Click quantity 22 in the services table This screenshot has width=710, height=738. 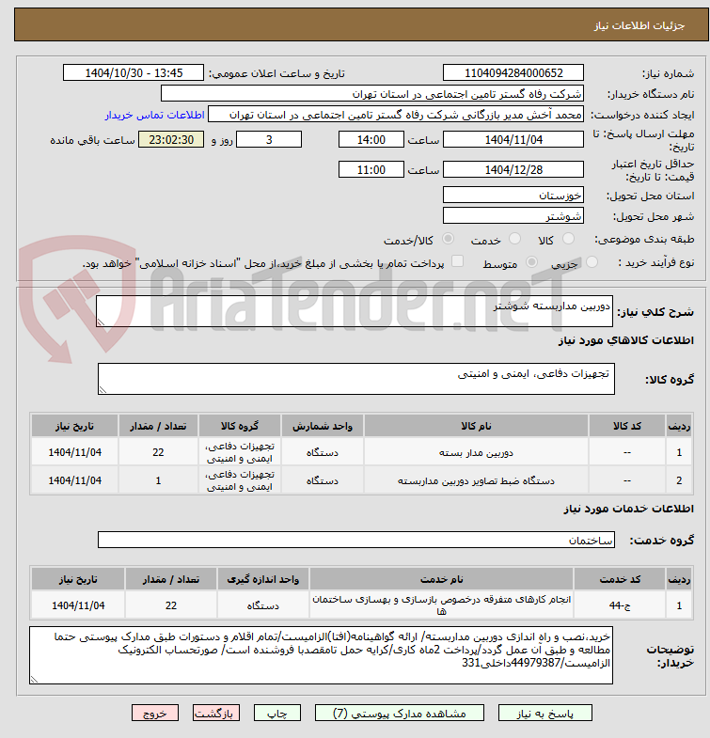(171, 605)
